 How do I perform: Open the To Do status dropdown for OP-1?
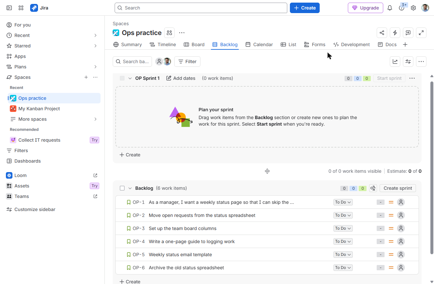343,202
